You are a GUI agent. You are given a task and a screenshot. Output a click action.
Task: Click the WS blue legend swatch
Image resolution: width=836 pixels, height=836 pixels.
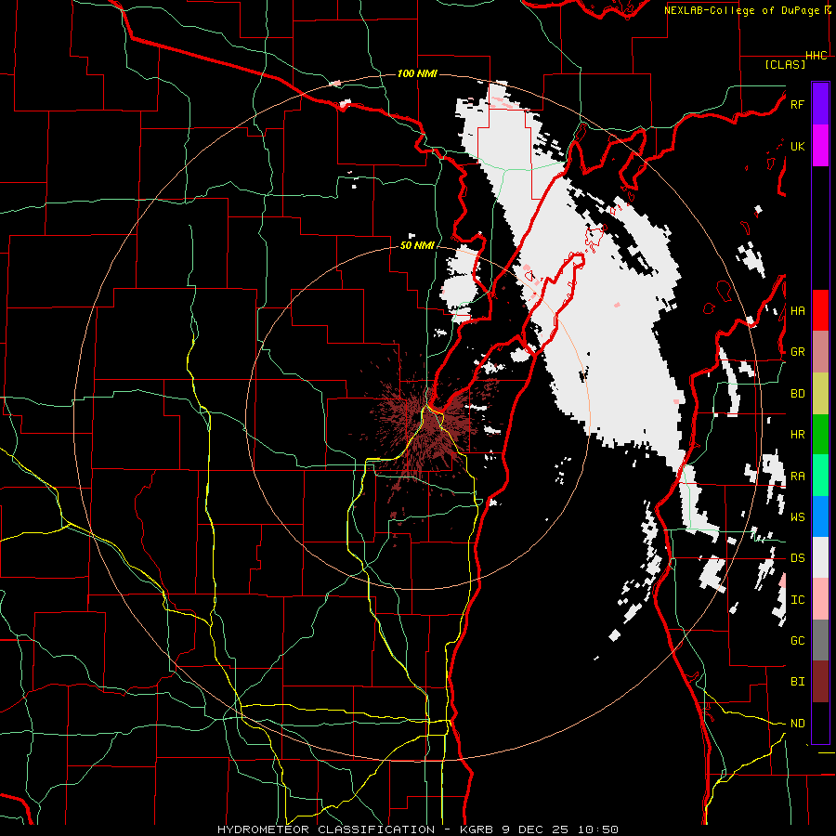click(820, 516)
